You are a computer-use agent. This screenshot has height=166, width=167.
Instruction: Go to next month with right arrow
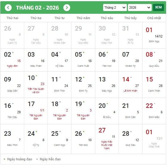click(67, 7)
